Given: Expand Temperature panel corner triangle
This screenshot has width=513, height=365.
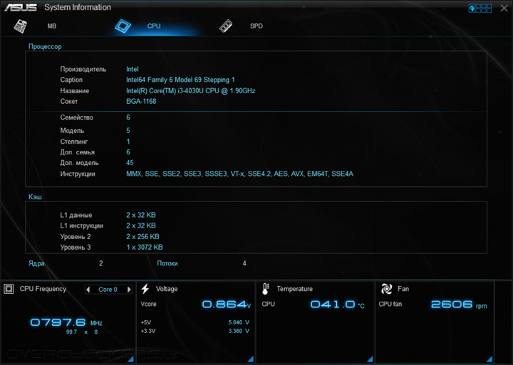Looking at the screenshot, I should click(370, 359).
